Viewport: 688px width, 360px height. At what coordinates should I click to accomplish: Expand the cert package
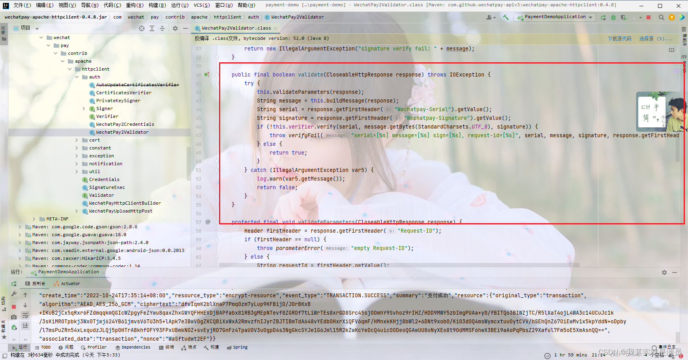click(x=77, y=140)
